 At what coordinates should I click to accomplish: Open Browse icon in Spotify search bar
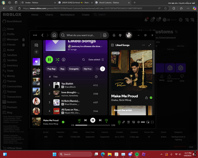105,35
